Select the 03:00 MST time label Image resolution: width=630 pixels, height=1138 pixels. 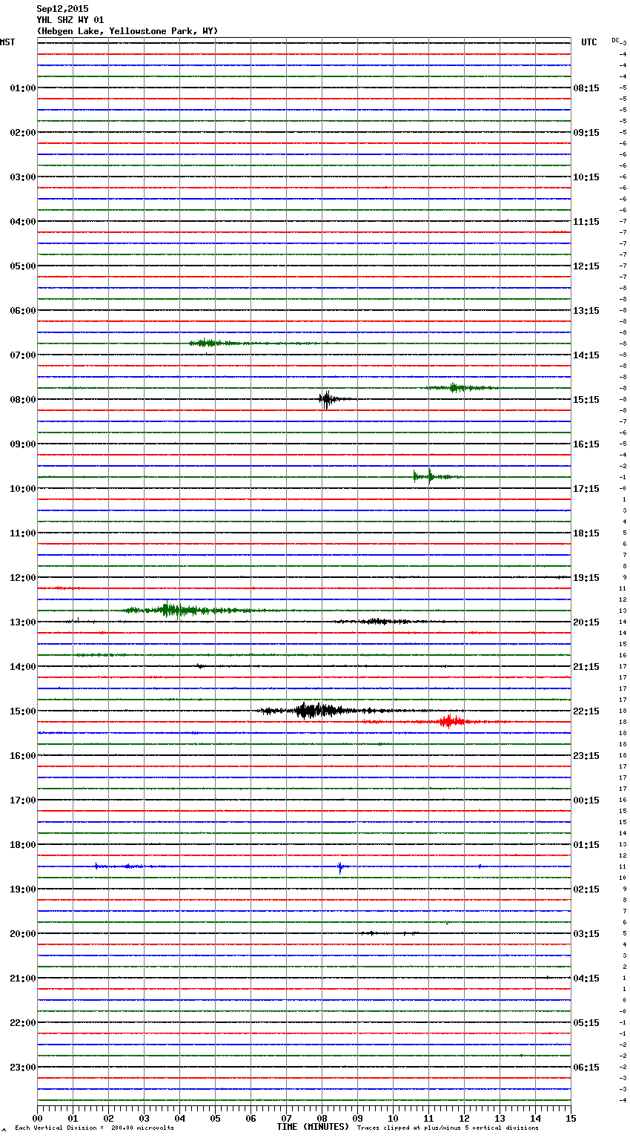[23, 177]
